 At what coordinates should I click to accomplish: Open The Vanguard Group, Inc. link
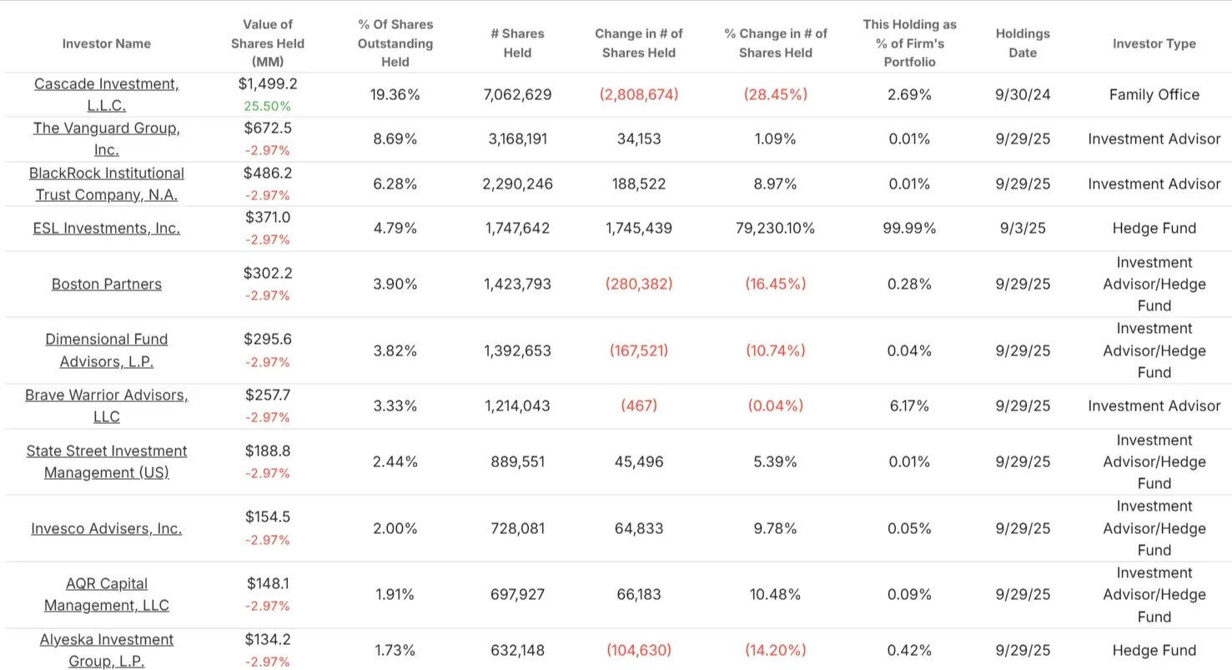[106, 139]
